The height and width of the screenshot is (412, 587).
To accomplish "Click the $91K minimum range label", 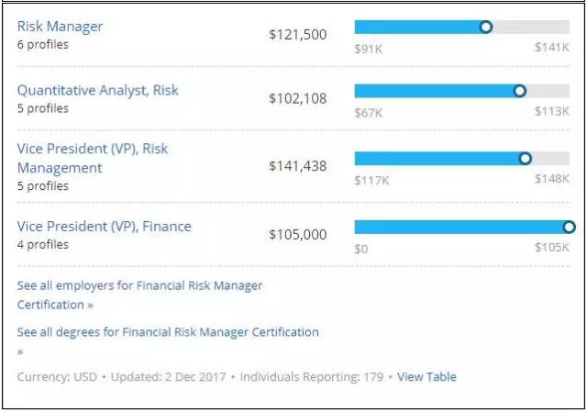I will pos(368,48).
